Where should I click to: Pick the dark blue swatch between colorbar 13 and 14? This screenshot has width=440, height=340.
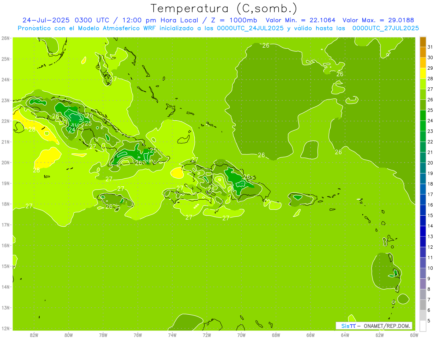coord(423,231)
